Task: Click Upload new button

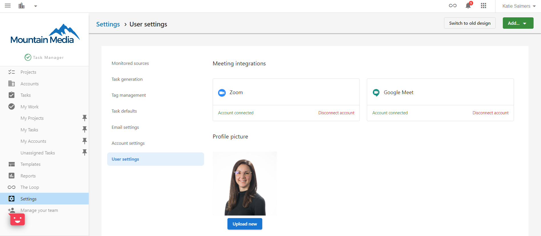Action: (245, 224)
